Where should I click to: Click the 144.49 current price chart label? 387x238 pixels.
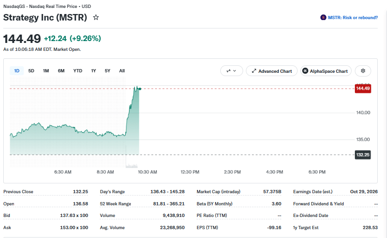(x=363, y=89)
